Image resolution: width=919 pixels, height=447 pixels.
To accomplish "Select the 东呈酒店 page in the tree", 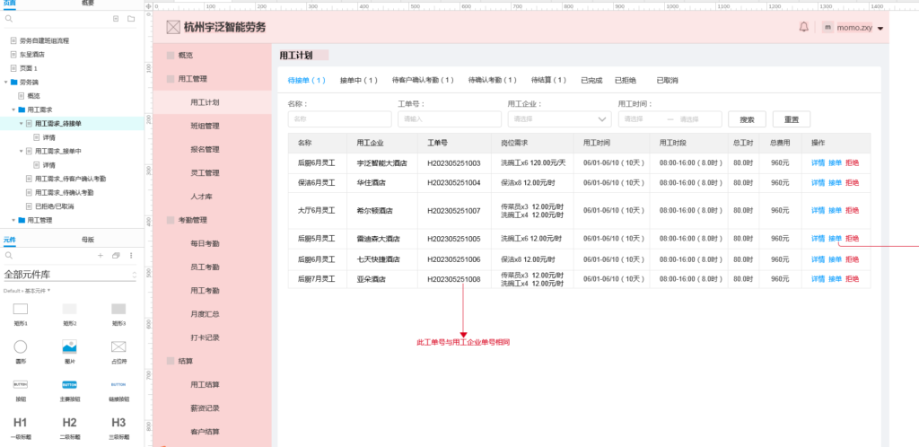I will (31, 55).
